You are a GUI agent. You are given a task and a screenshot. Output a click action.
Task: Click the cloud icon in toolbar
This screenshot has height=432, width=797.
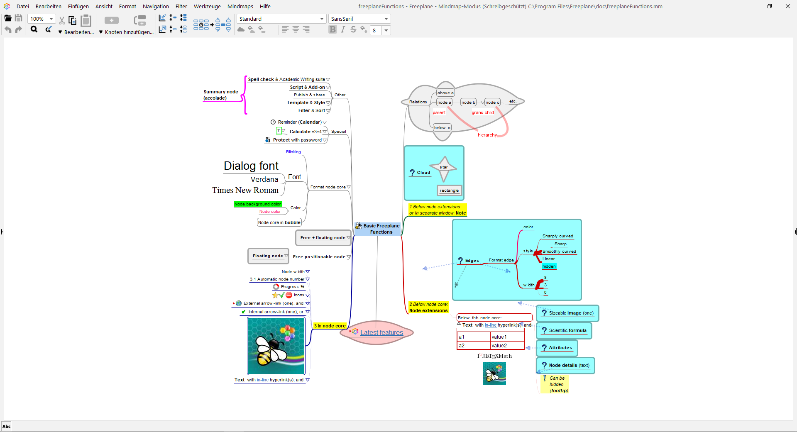pos(241,29)
